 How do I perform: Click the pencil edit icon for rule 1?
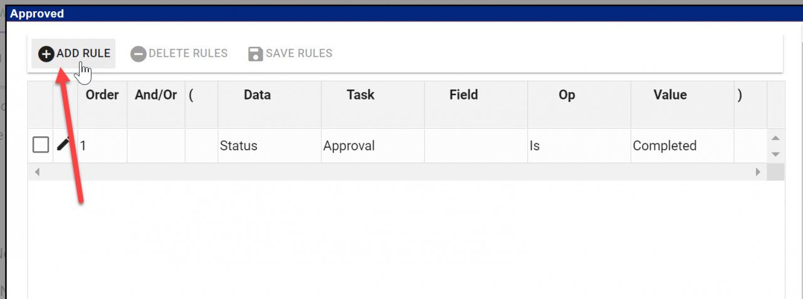[64, 144]
